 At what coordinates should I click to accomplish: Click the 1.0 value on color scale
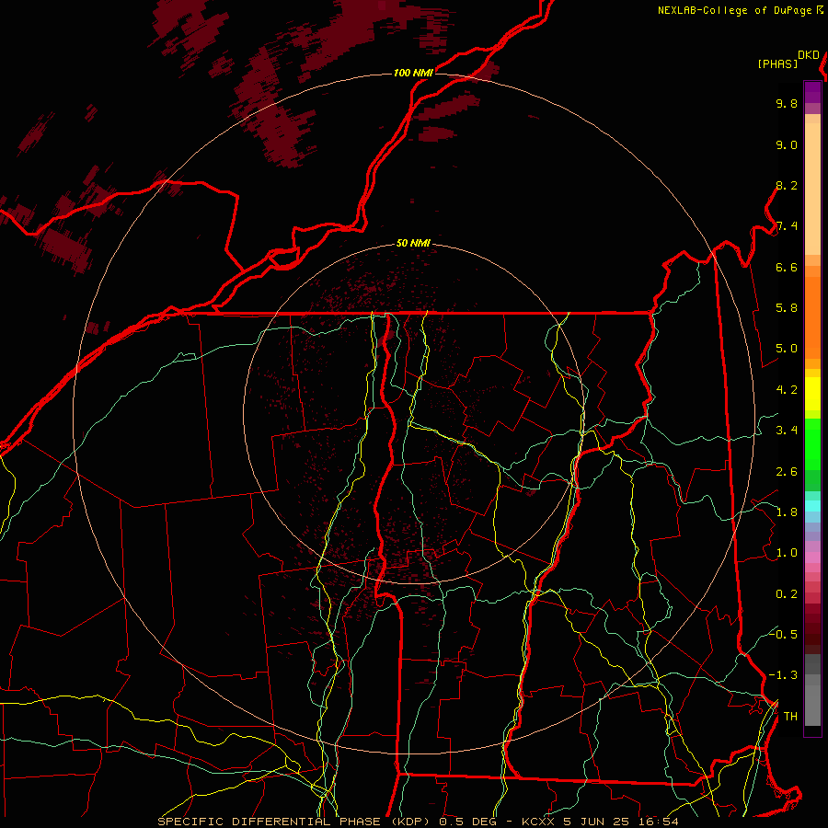(787, 554)
